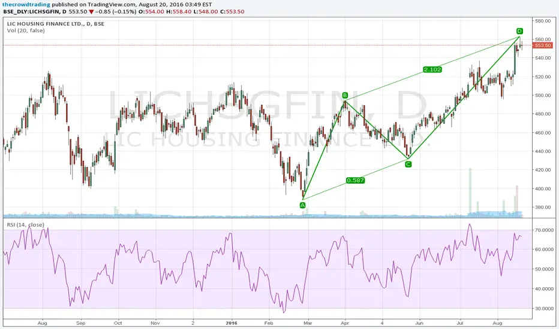Screen dimensions: 559x329
Task: Click pattern point C marker
Action: pos(408,164)
